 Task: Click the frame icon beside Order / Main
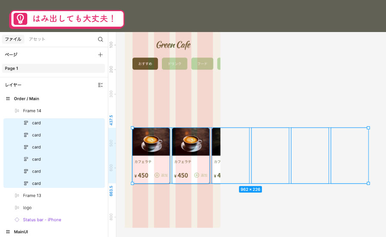[x=8, y=99]
